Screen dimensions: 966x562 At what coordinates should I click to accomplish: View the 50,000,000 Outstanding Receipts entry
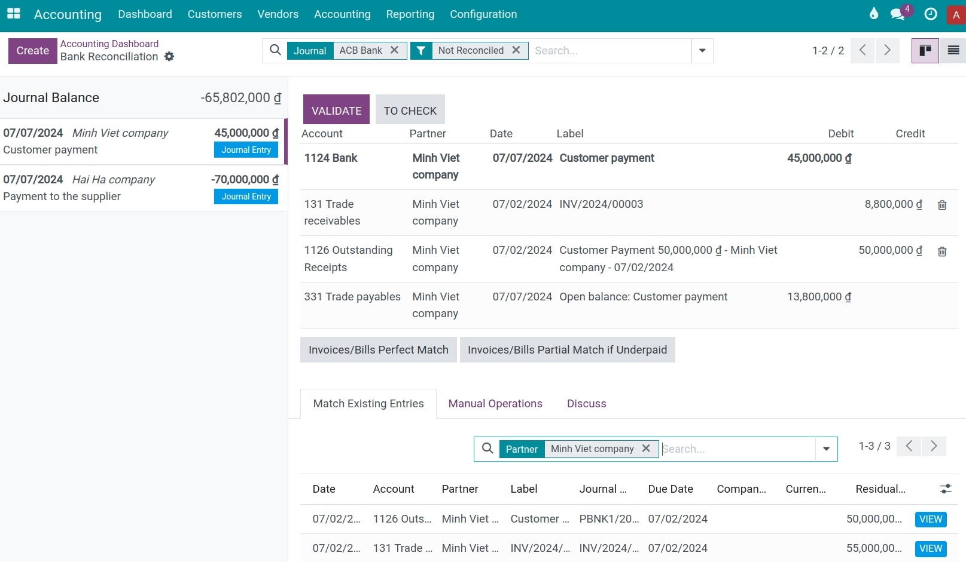[931, 519]
